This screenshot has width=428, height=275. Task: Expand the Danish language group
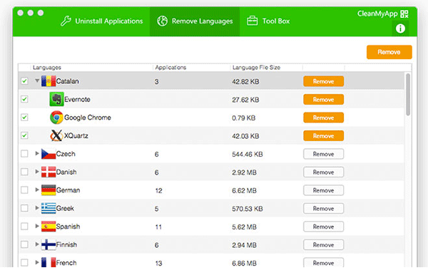click(x=37, y=172)
